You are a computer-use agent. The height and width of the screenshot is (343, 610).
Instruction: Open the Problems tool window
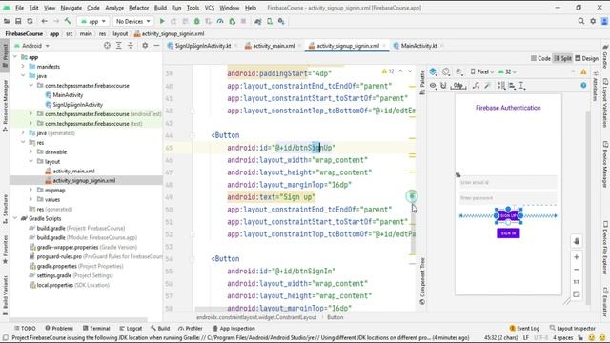click(59, 328)
